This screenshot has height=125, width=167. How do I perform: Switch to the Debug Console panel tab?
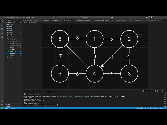(40, 91)
